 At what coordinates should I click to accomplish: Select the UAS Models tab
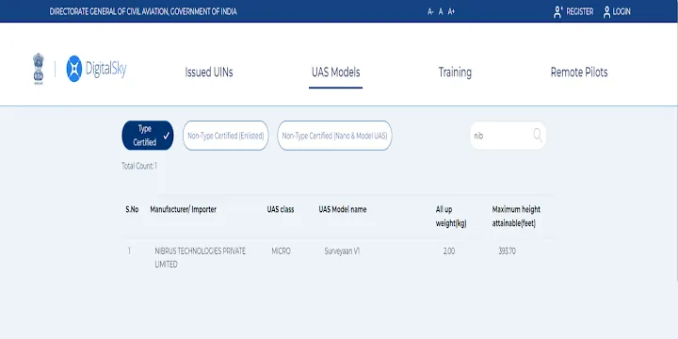(335, 73)
